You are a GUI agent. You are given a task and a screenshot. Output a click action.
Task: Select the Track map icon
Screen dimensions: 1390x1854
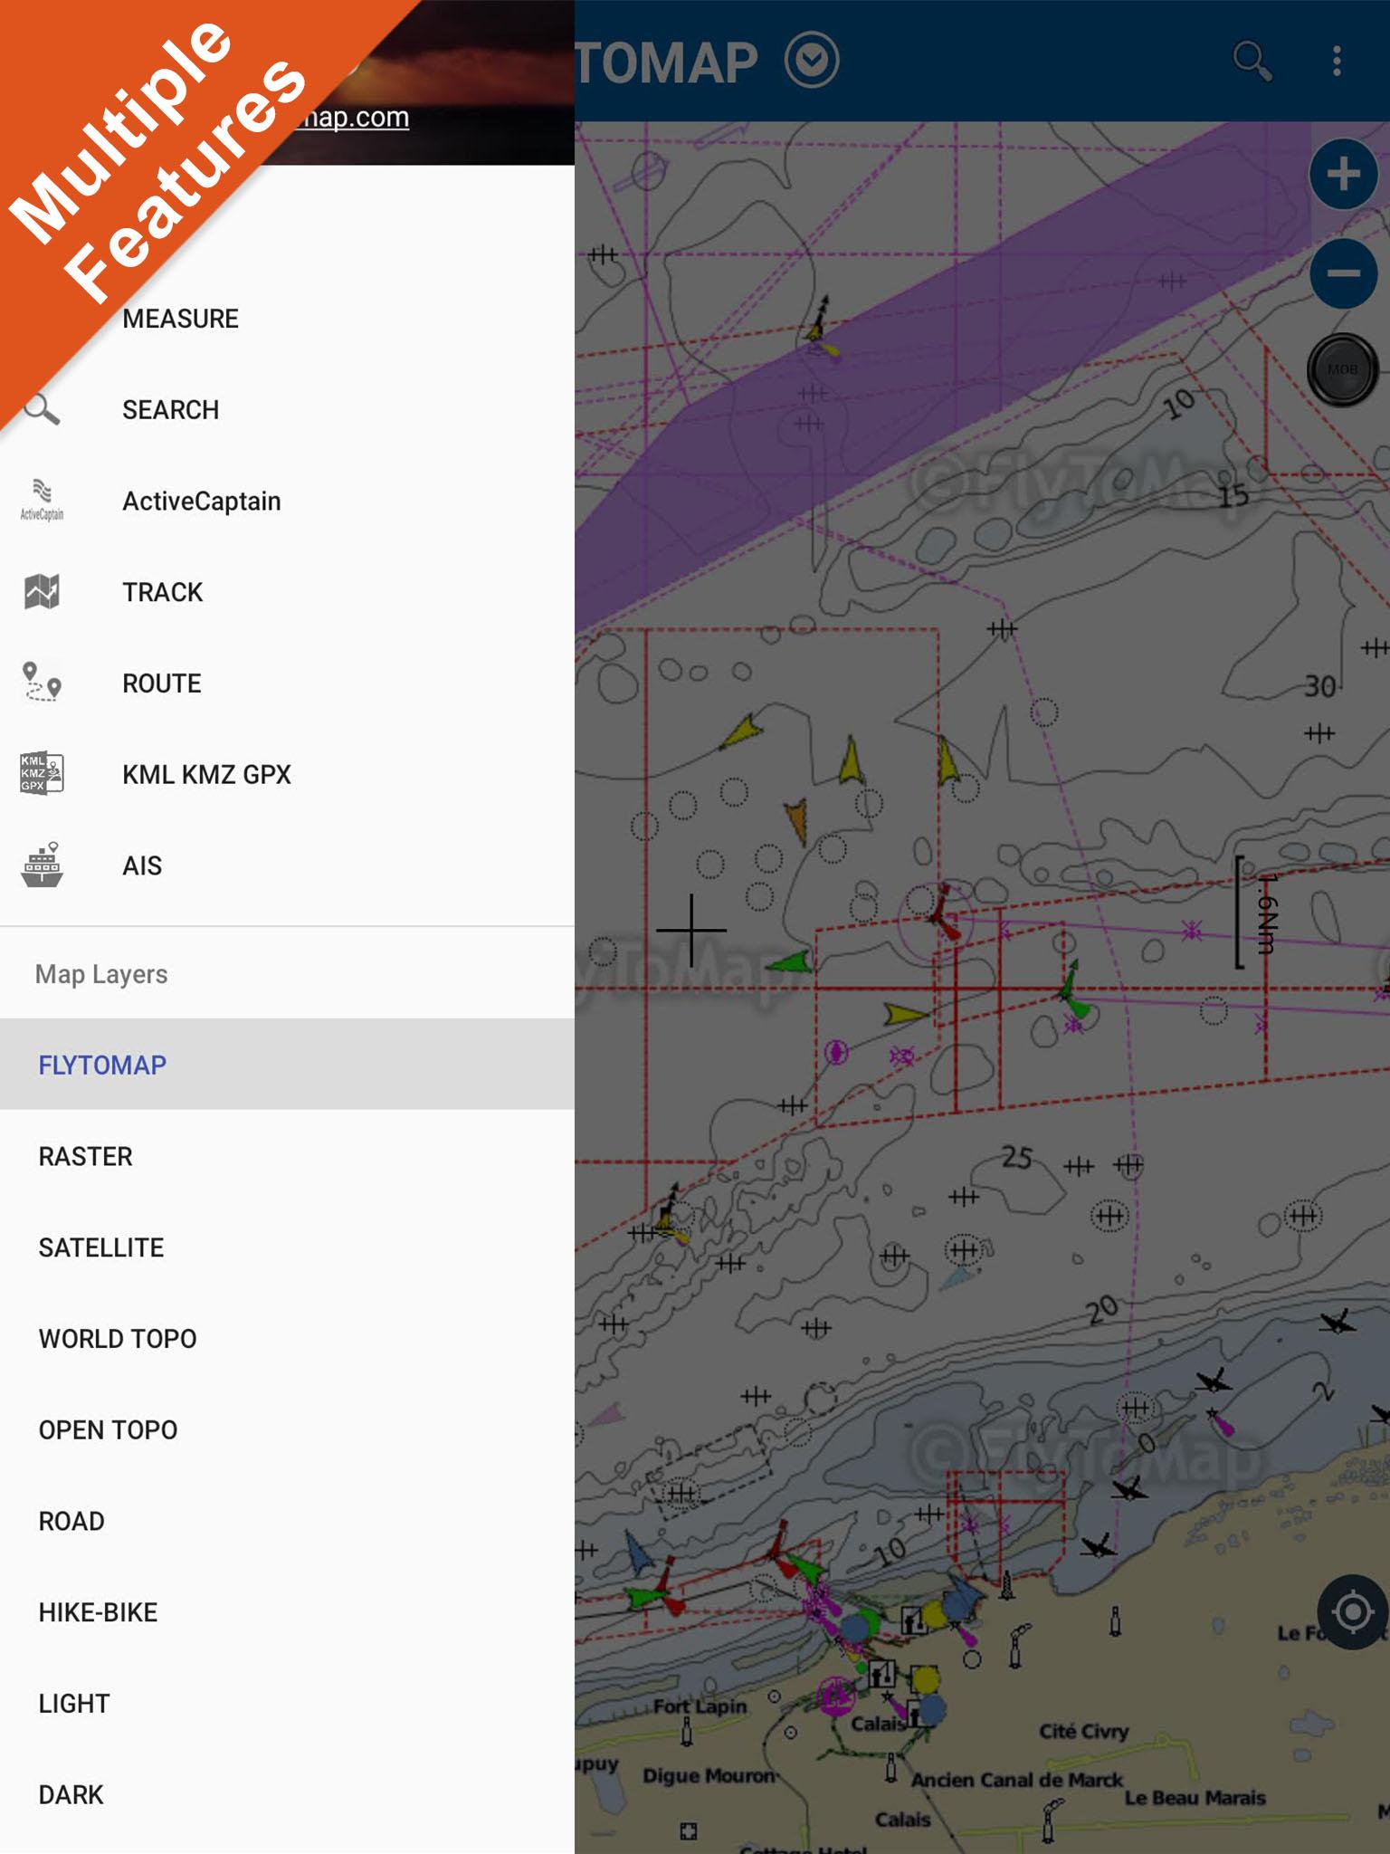click(x=42, y=592)
